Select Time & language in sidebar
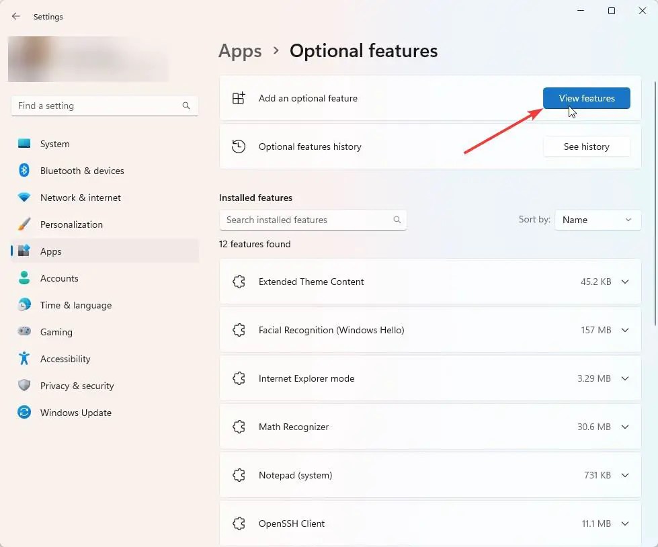This screenshot has height=547, width=658. tap(75, 305)
